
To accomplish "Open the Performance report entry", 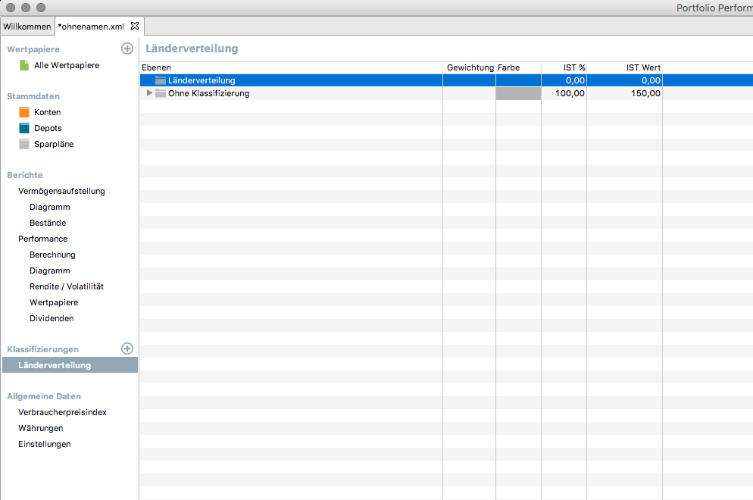I will coord(42,239).
